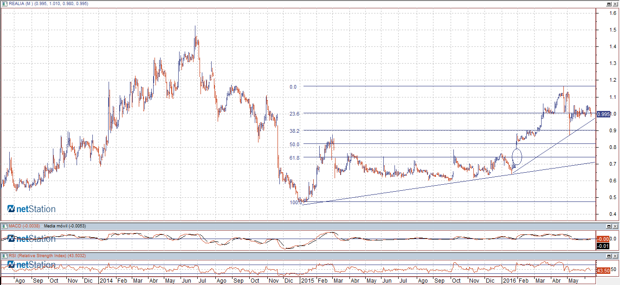Select the 61.8 Fibonacci level label
620x285 pixels.
(295, 158)
